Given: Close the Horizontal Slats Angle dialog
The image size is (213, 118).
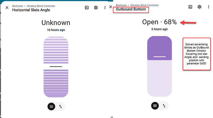Looking at the screenshot, I should [x=7, y=8].
